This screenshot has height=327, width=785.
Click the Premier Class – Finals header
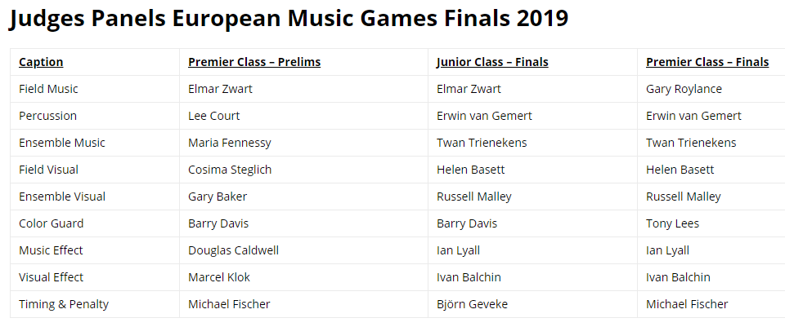point(707,62)
